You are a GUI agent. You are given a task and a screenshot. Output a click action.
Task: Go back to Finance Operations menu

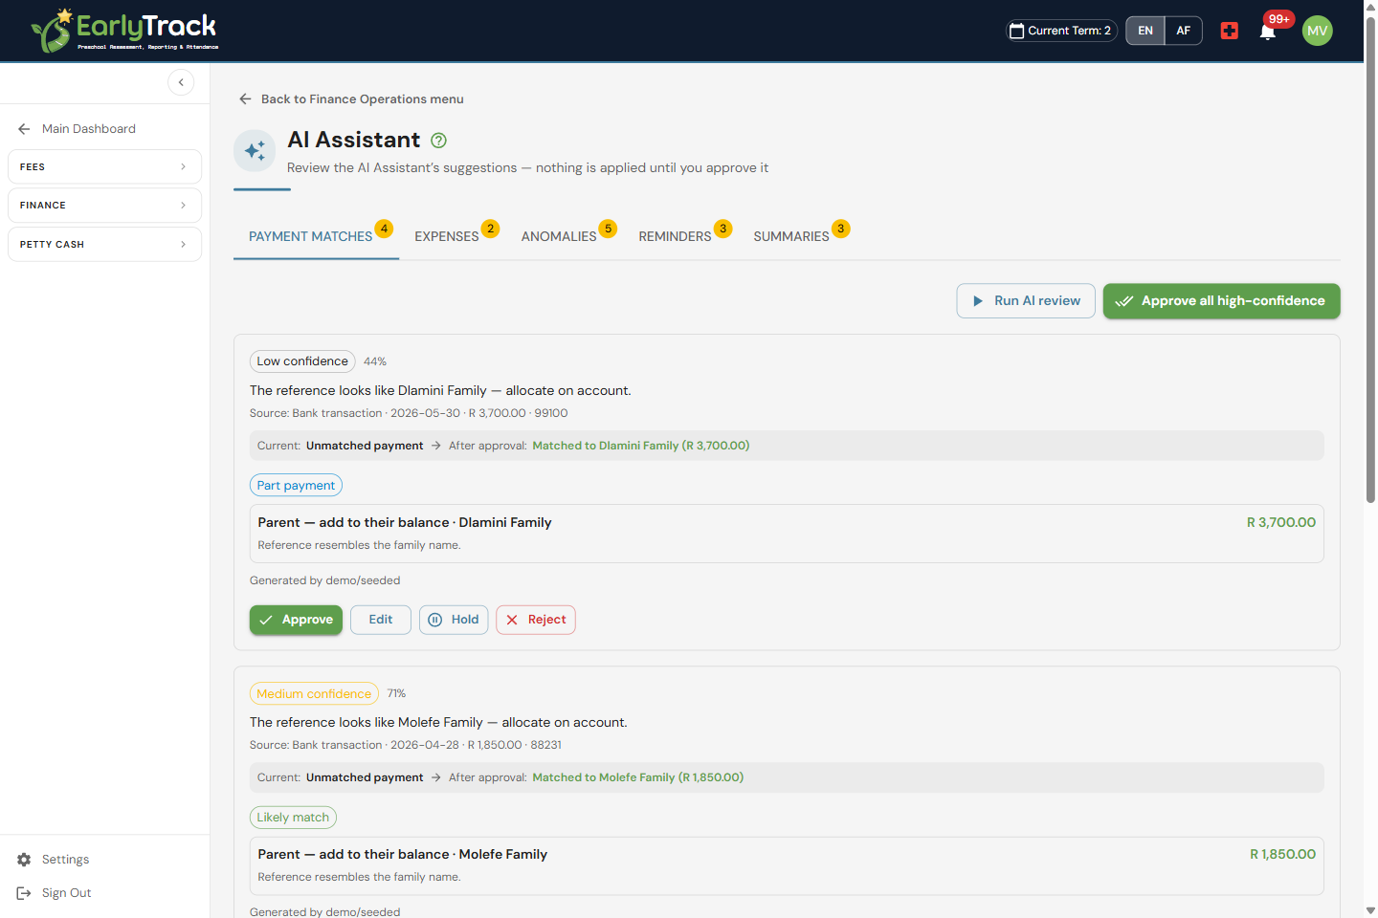pyautogui.click(x=362, y=98)
